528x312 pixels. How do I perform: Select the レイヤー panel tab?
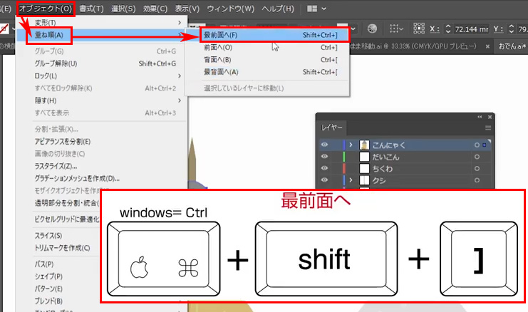(x=331, y=128)
